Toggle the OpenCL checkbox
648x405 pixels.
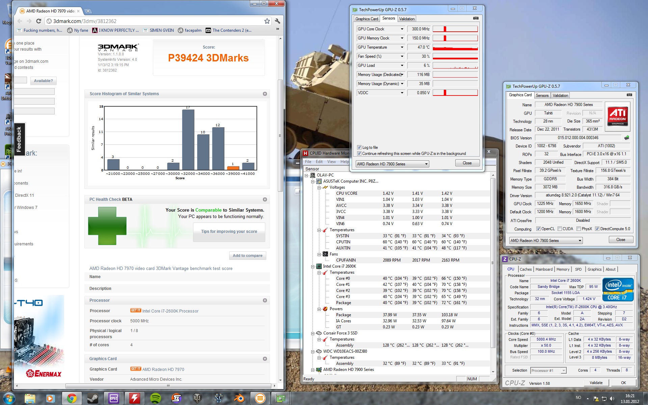point(538,229)
